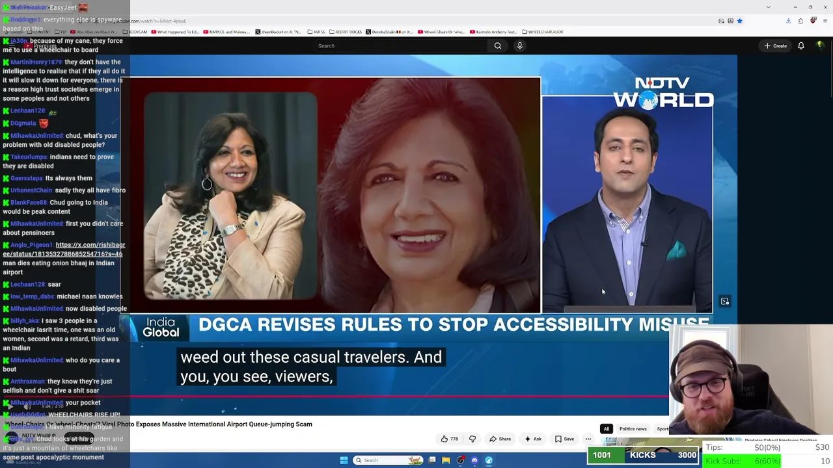Open Task View on taskbar
Viewport: 833px width, 468px height.
(431, 460)
